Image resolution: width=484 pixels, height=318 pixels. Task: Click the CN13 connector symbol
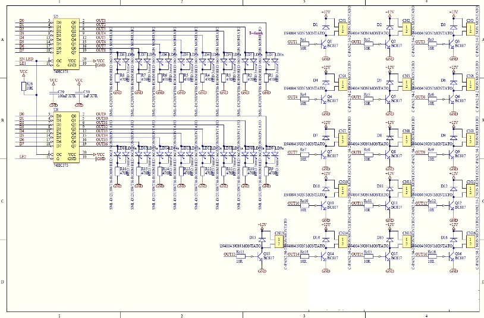[279, 242]
